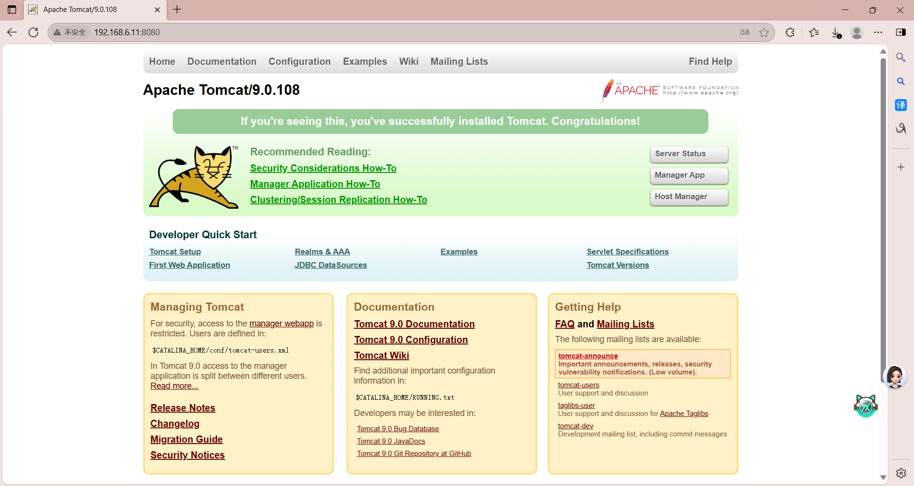Open the manager webapp link
Viewport: 914px width, 486px height.
(281, 324)
